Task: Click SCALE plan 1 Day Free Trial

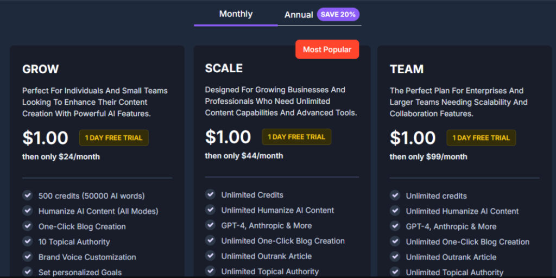Action: click(x=296, y=137)
